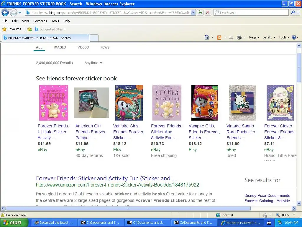This screenshot has height=227, width=302.
Task: Open Forever Clover: Forever Friends Sticker link
Action: pos(279,132)
